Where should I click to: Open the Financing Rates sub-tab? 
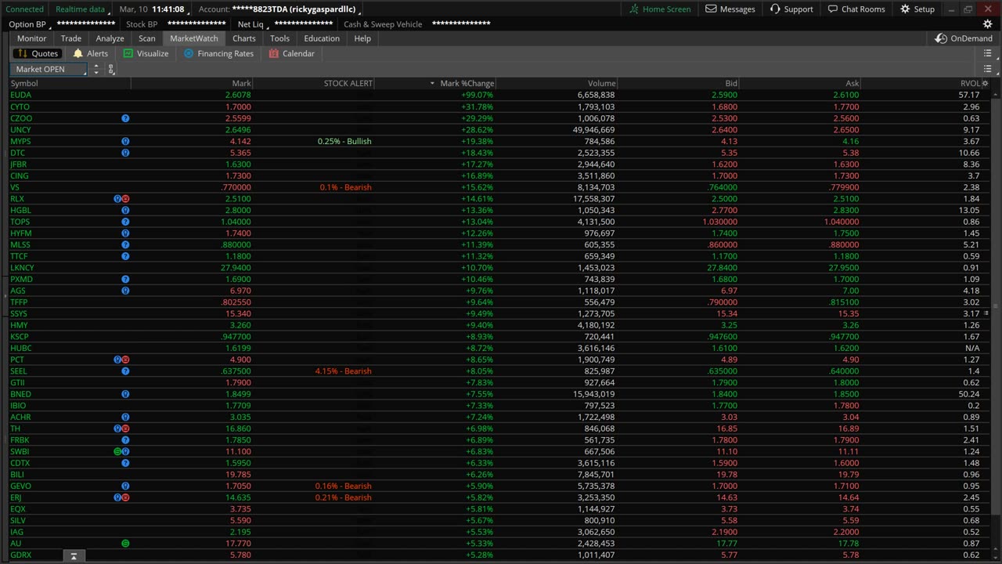pyautogui.click(x=218, y=53)
